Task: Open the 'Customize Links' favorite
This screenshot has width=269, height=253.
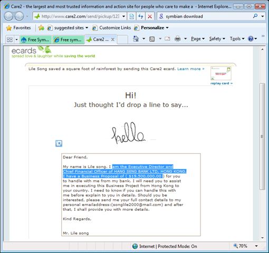Action: pyautogui.click(x=112, y=28)
